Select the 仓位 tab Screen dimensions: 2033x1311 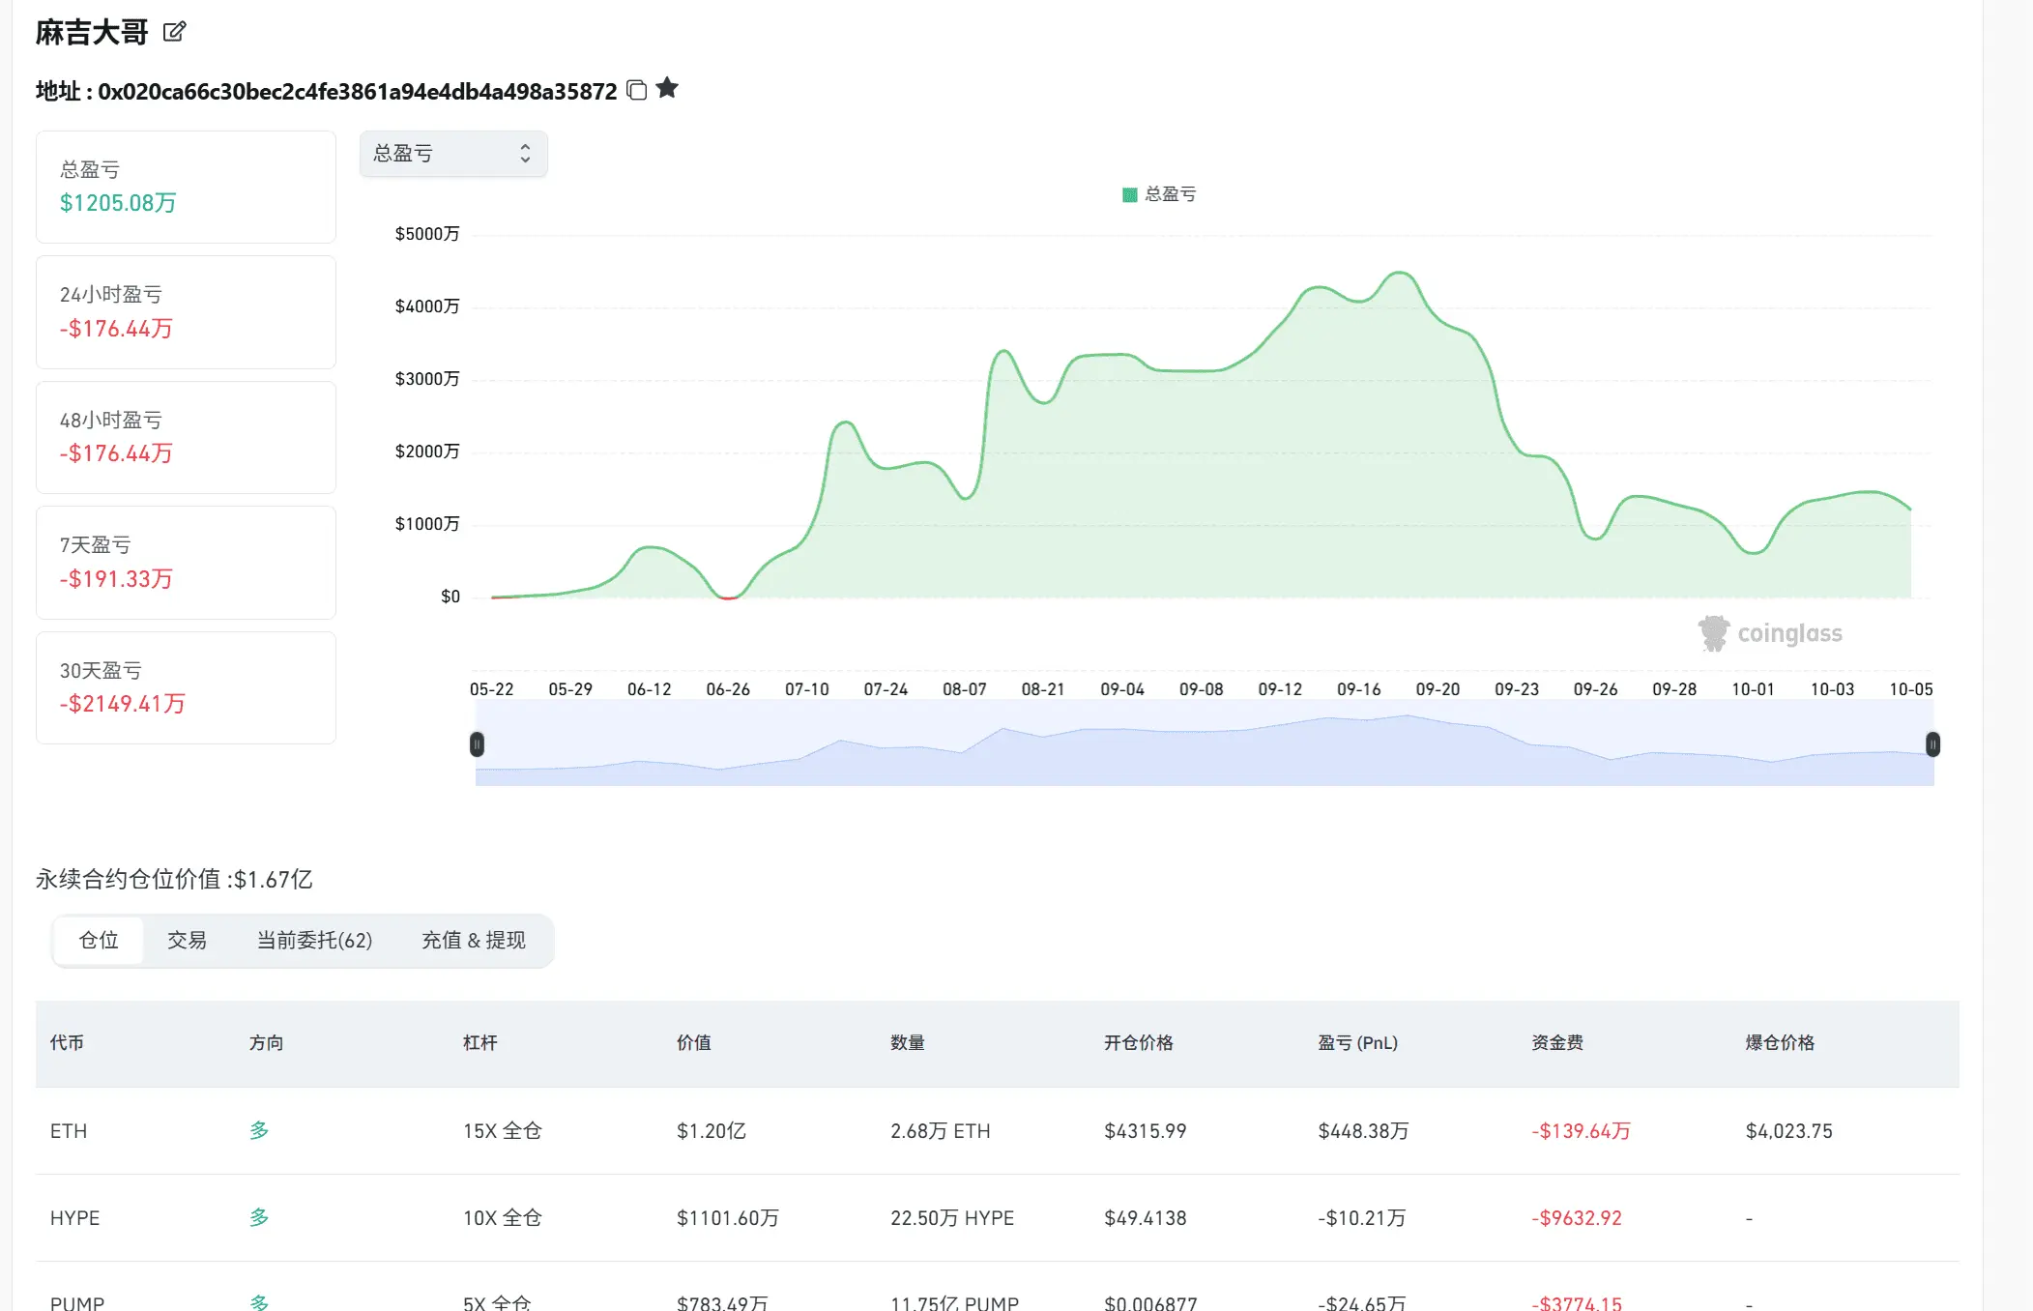pyautogui.click(x=99, y=941)
